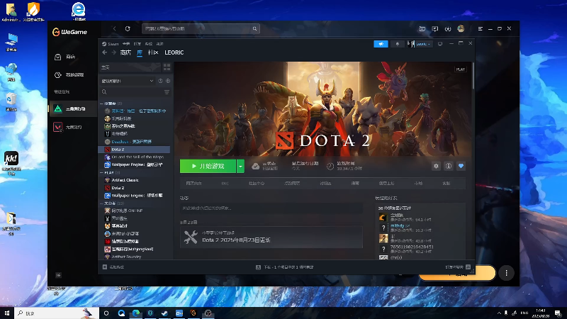Open the 主页 library home button

pos(130,67)
